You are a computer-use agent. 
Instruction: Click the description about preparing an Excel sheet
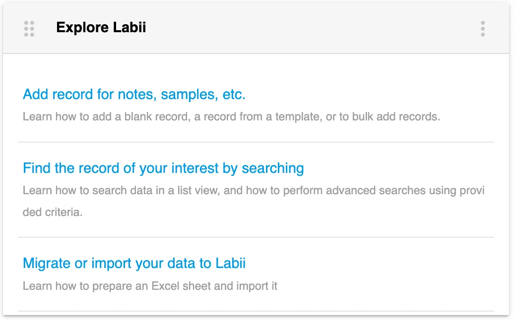[x=150, y=286]
